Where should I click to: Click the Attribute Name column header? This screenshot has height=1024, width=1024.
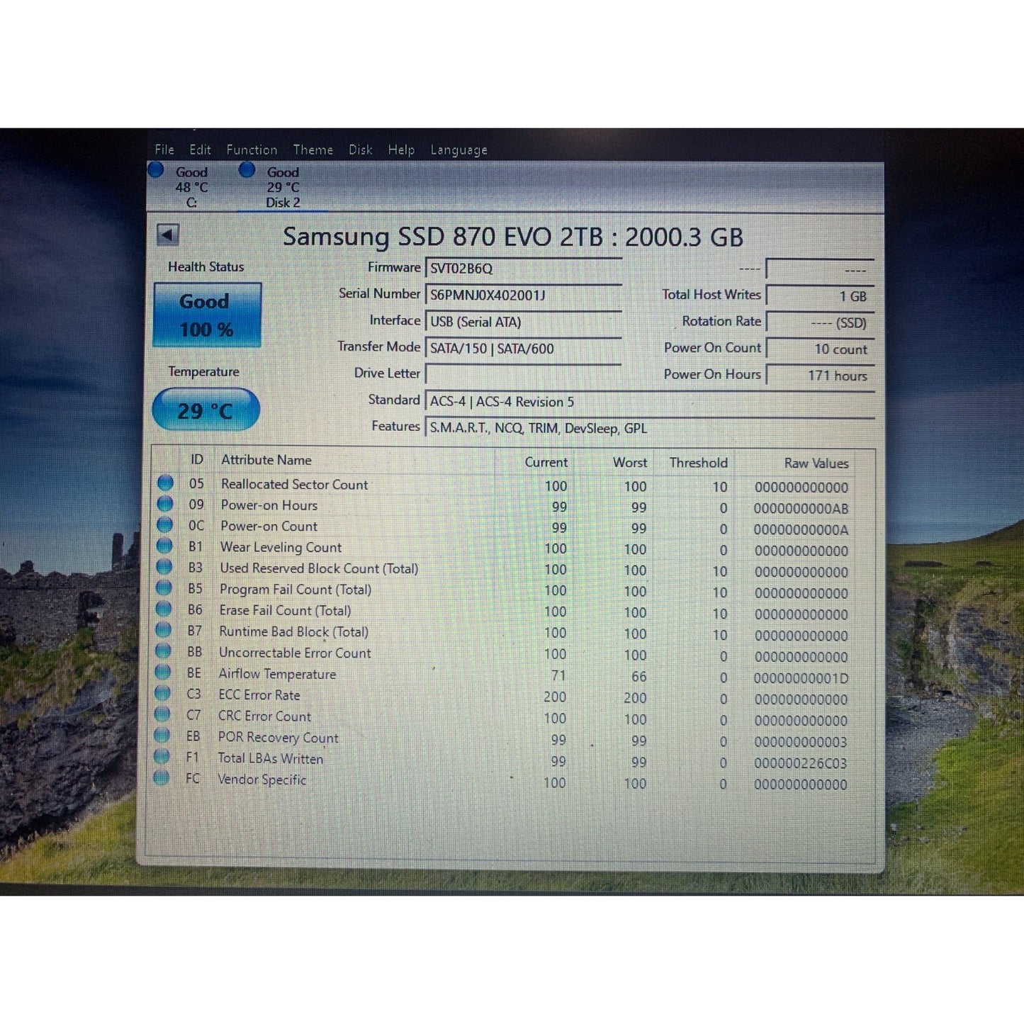coord(266,460)
